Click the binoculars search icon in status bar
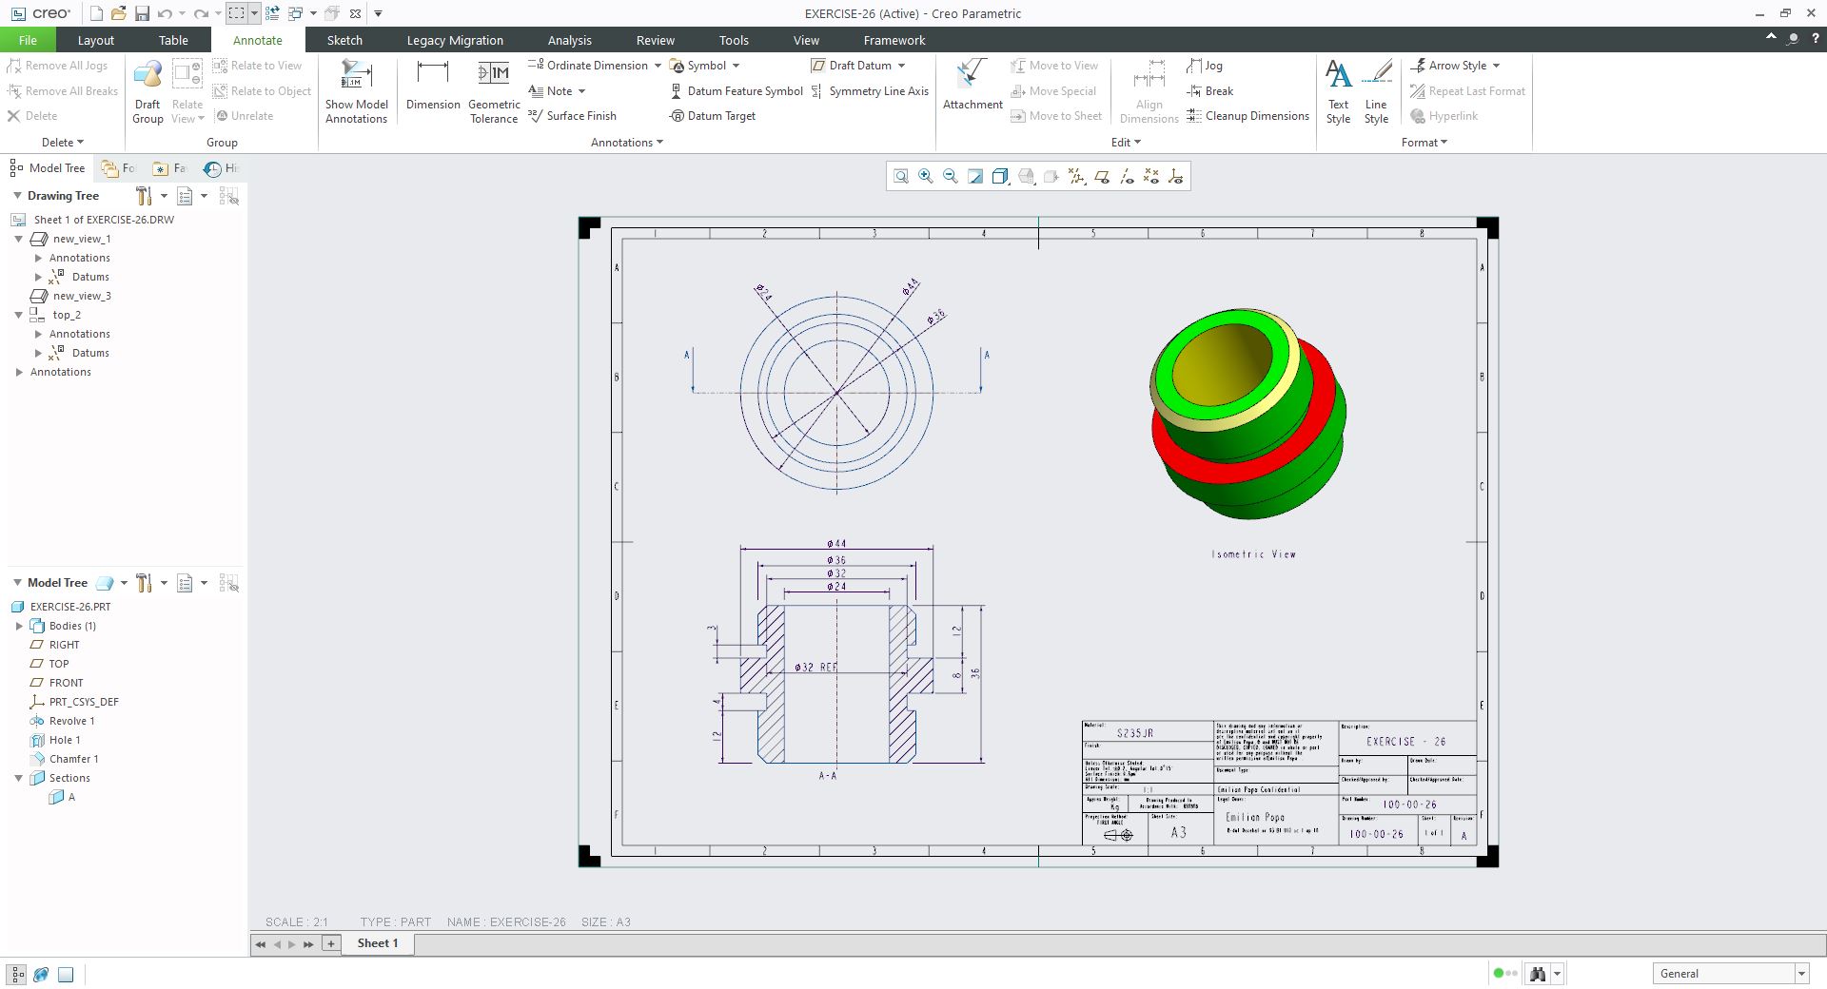 (1537, 974)
